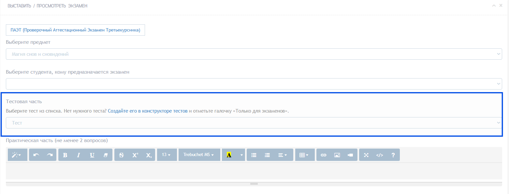Viewport: 509px width, 194px height.
Task: Open the paragraph alignment menu
Action: point(283,155)
